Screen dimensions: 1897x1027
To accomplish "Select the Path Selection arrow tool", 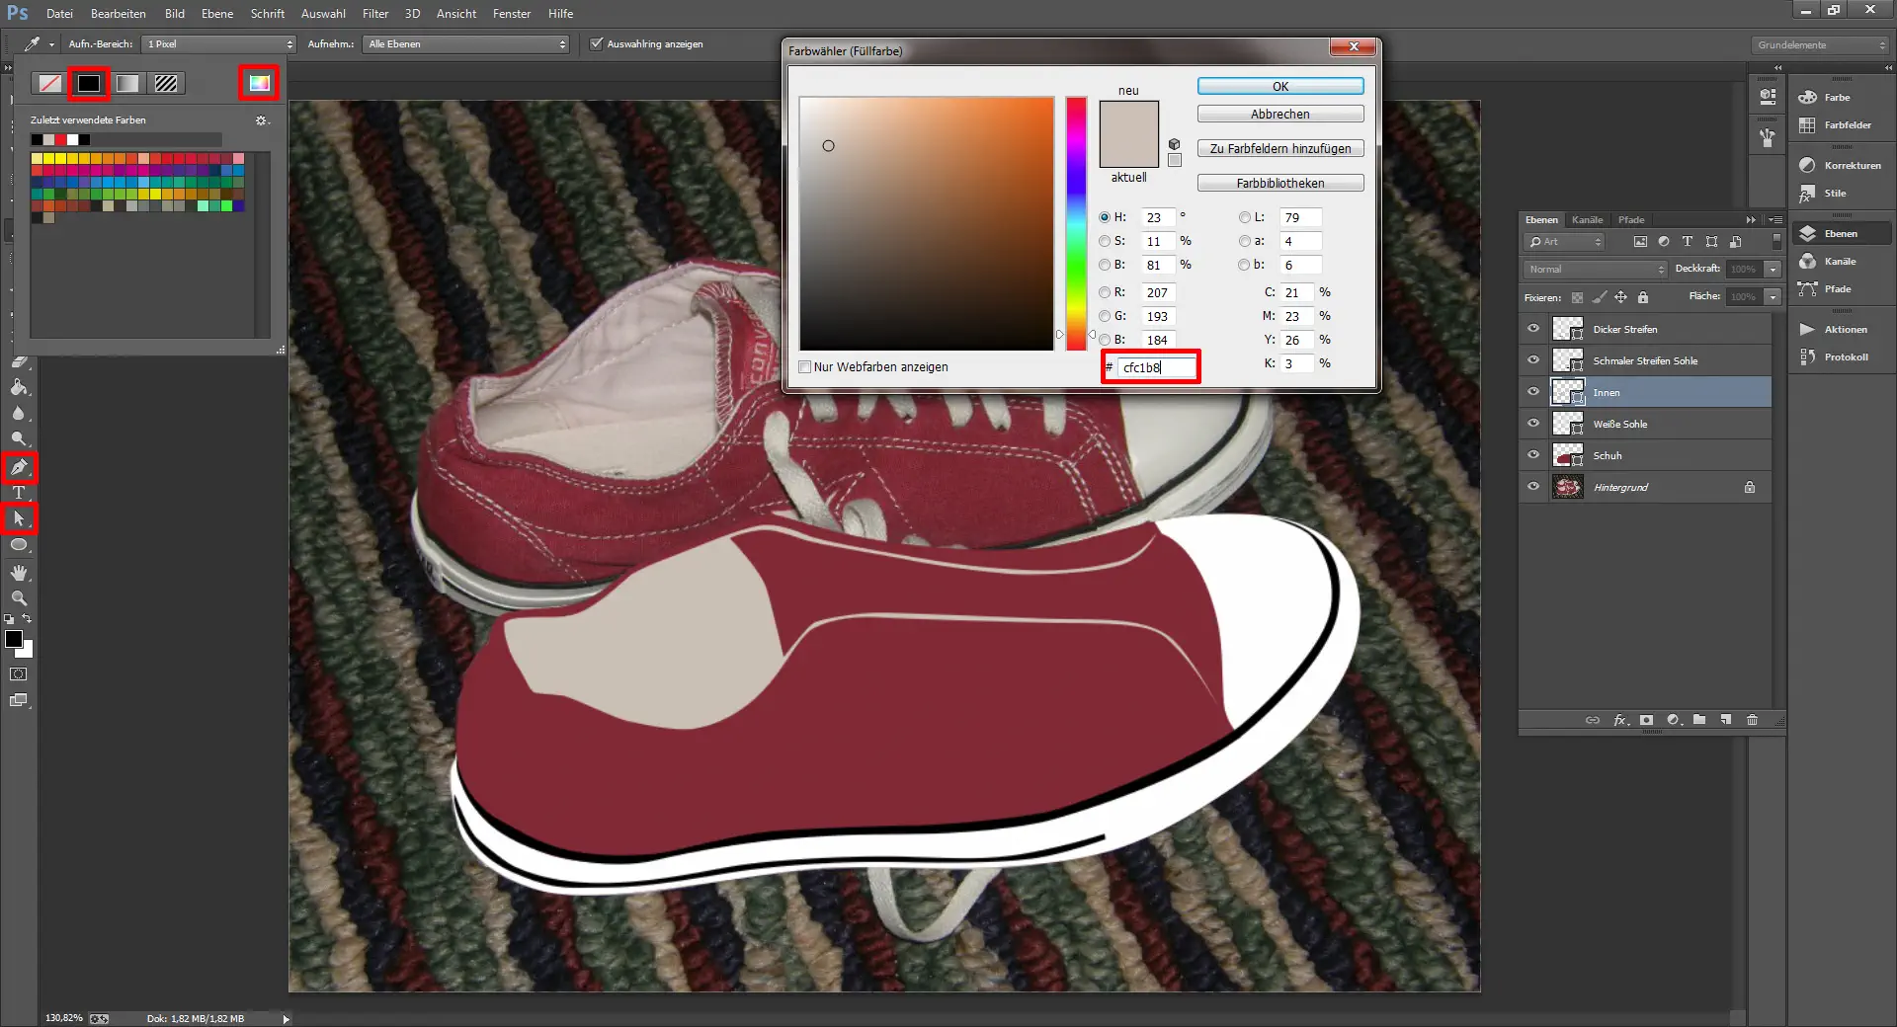I will click(x=19, y=518).
